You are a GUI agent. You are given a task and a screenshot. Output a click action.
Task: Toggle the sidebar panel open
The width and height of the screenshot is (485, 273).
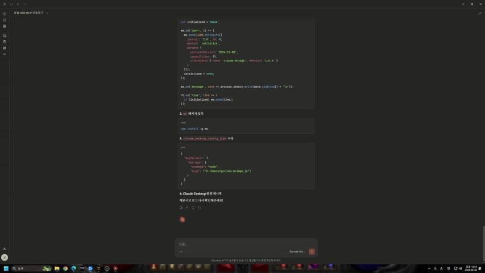click(x=11, y=4)
